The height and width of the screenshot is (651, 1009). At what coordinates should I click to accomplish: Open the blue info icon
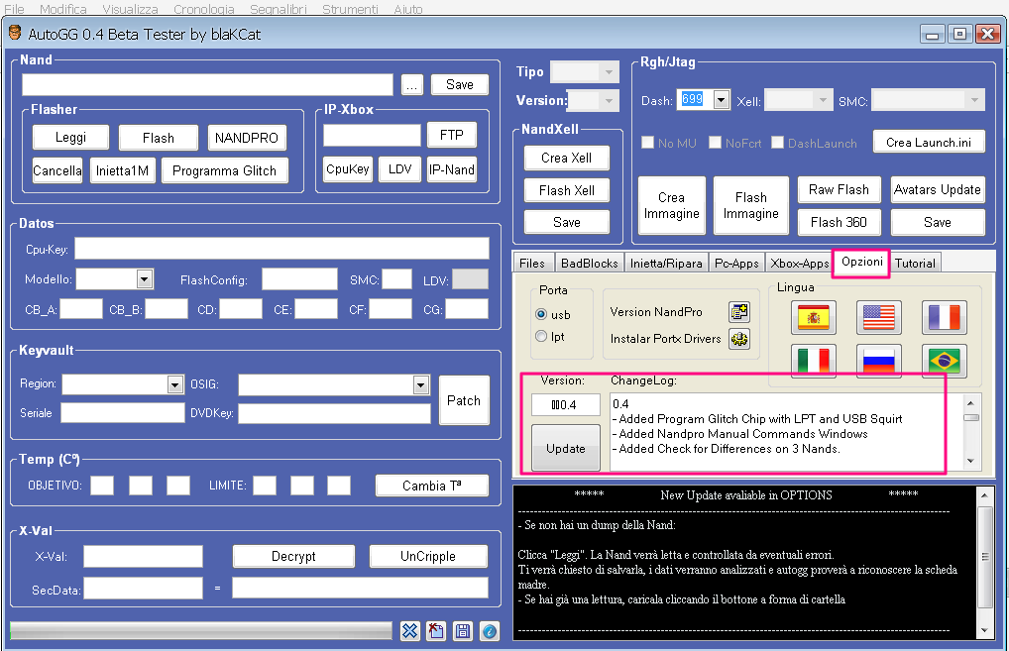point(490,631)
